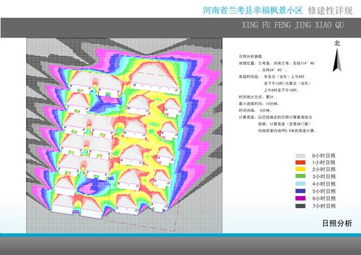The width and height of the screenshot is (361, 255).
Task: Click the 修建性详规 heading text
Action: pyautogui.click(x=330, y=10)
